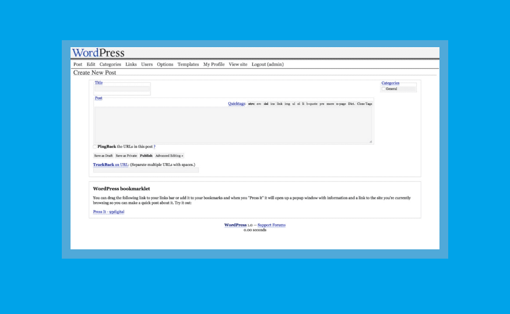The width and height of the screenshot is (510, 314).
Task: Open the Quicktags help link
Action: (x=237, y=104)
